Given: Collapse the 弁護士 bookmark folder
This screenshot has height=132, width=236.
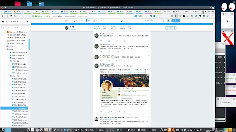Looking at the screenshot, I should [x=6, y=49].
